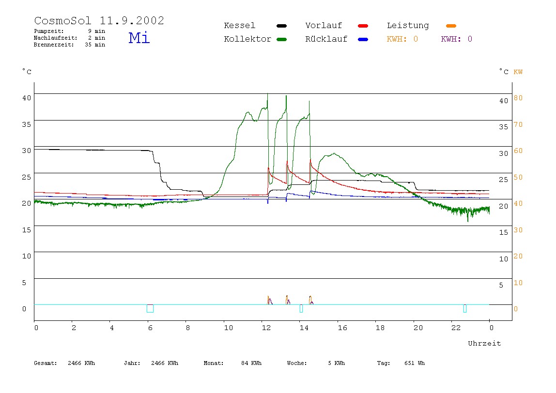556x393 pixels.
Task: Click the hour 20 tick label
Action: tap(417, 328)
